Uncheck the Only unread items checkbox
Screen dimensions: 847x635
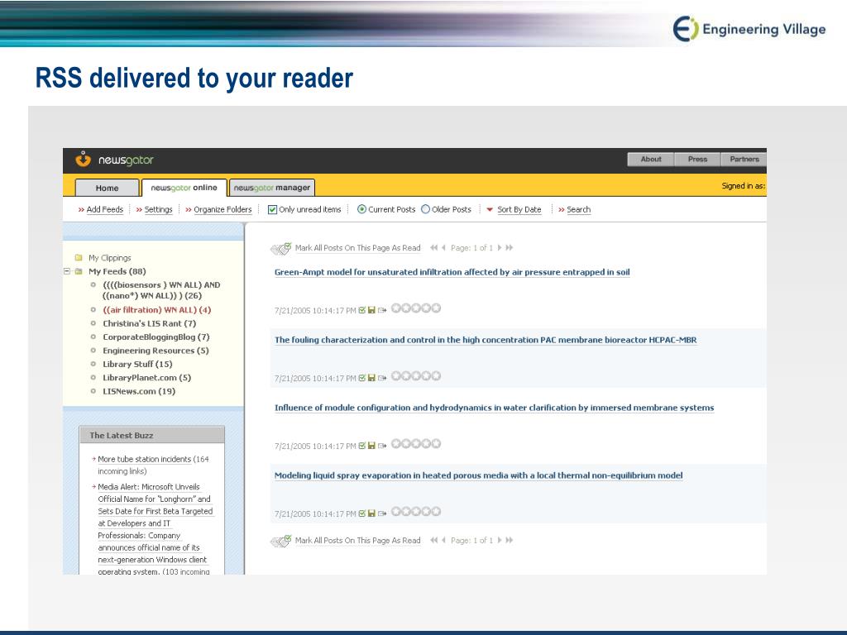point(272,209)
